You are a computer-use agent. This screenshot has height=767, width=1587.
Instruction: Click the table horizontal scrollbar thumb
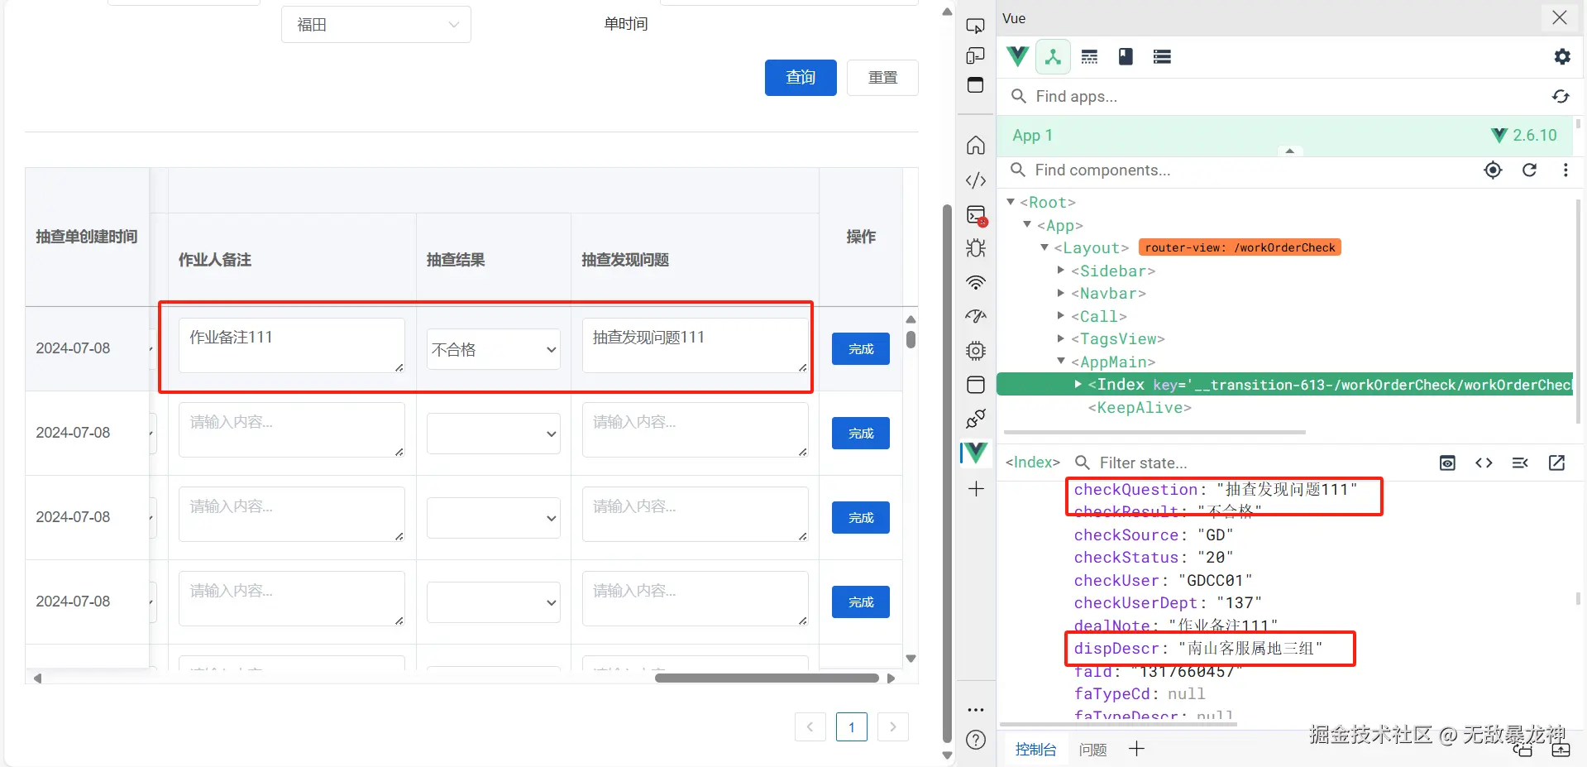[x=767, y=678]
